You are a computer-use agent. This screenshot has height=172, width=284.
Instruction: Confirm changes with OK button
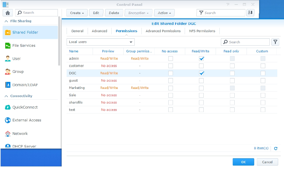coord(243,162)
